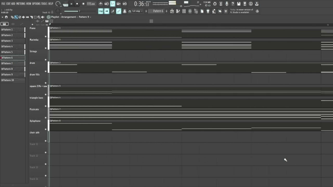Screen dimensions: 333x187
Task: Click the undo history circular arrow icon
Action: (215, 4)
